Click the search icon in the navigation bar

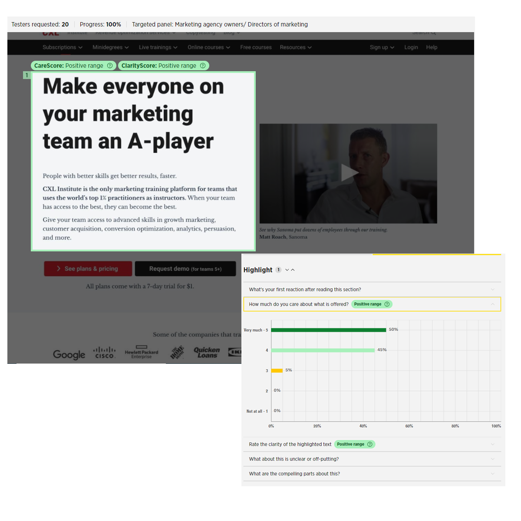point(433,32)
